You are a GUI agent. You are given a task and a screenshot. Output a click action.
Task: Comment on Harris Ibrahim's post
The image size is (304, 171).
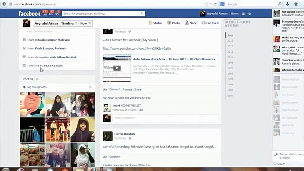click(115, 157)
